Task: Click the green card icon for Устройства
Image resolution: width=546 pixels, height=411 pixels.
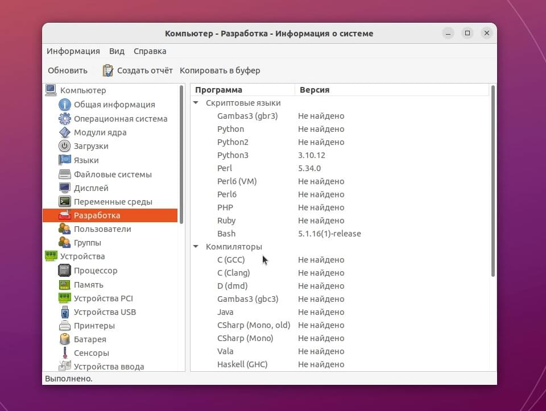Action: tap(51, 256)
